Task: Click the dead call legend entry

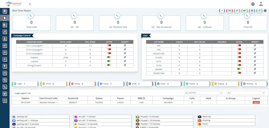Action: point(226,117)
